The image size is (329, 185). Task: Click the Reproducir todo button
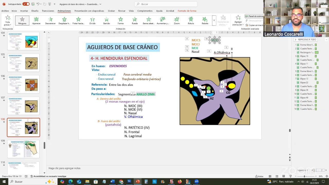[306, 40]
